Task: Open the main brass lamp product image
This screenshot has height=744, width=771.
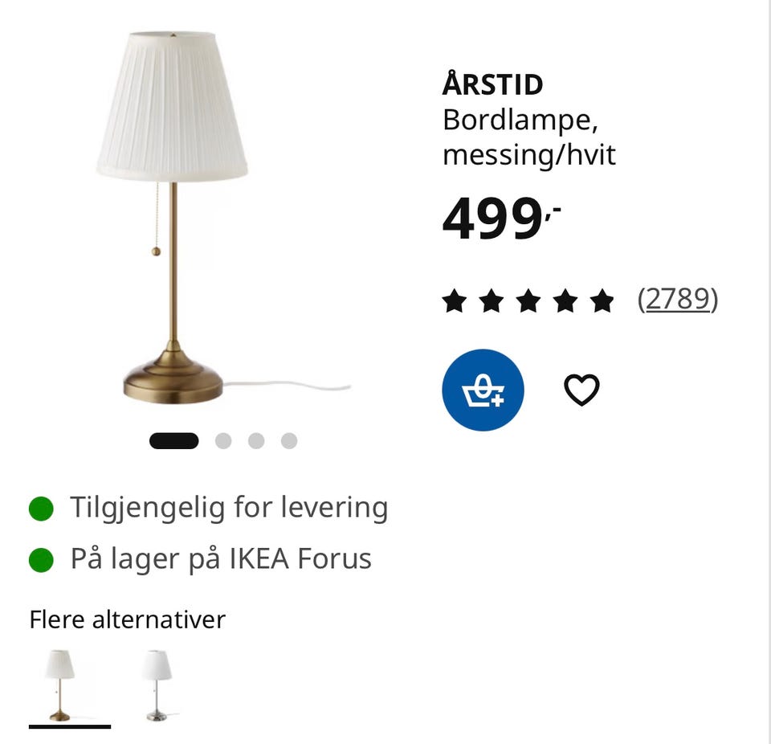Action: pyautogui.click(x=197, y=217)
